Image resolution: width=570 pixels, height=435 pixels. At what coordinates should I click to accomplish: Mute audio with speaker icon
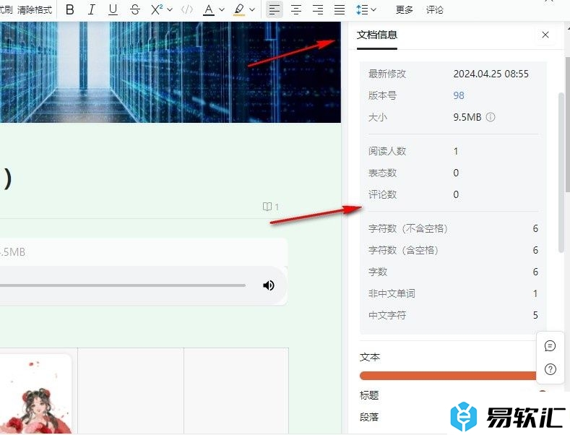click(269, 285)
